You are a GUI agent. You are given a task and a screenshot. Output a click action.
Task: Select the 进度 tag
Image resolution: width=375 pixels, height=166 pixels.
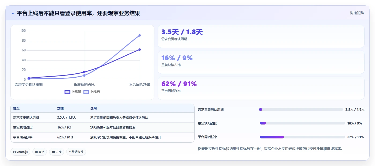pos(57,152)
